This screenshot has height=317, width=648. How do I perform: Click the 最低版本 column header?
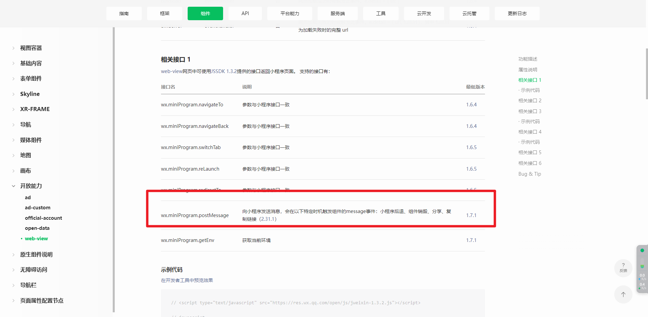tap(475, 87)
